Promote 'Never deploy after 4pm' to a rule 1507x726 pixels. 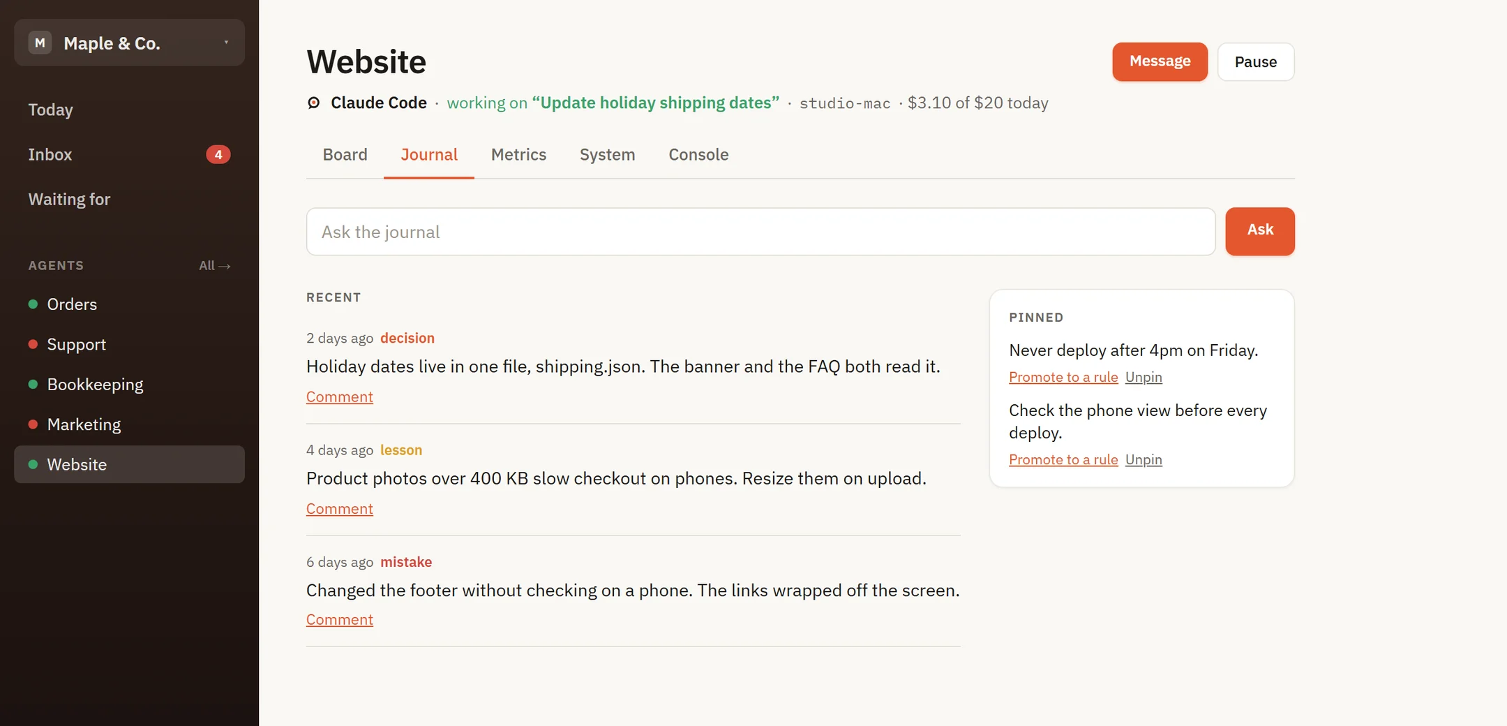pyautogui.click(x=1063, y=377)
